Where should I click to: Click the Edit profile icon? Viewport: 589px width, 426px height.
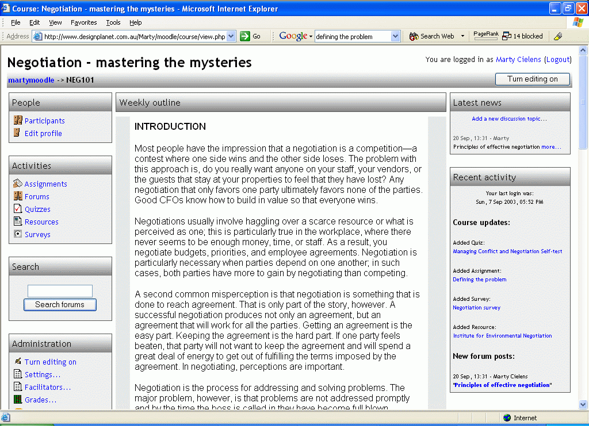[x=18, y=133]
